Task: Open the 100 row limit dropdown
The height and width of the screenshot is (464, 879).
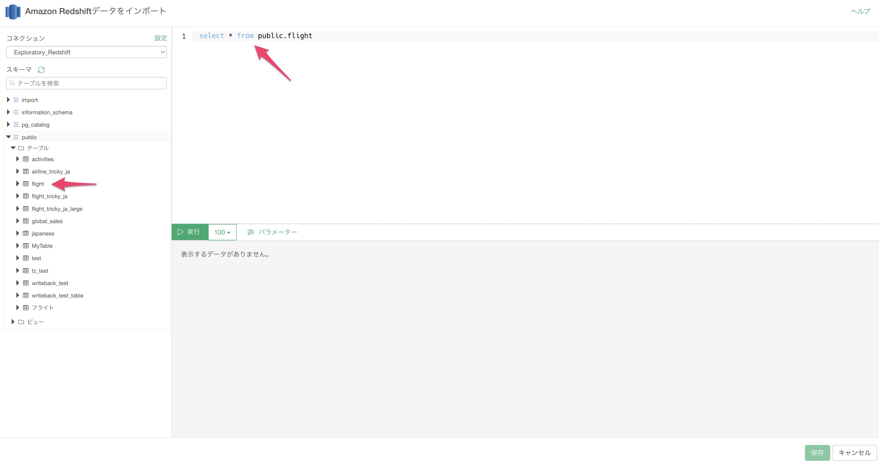Action: pos(222,232)
